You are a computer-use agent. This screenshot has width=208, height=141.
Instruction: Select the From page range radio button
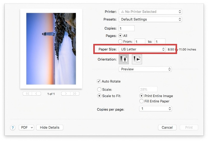click(120, 42)
